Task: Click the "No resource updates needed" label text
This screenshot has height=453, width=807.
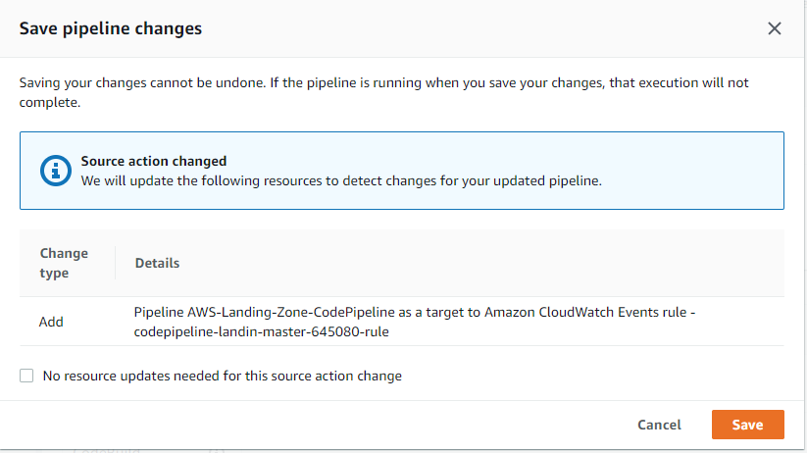Action: [223, 376]
